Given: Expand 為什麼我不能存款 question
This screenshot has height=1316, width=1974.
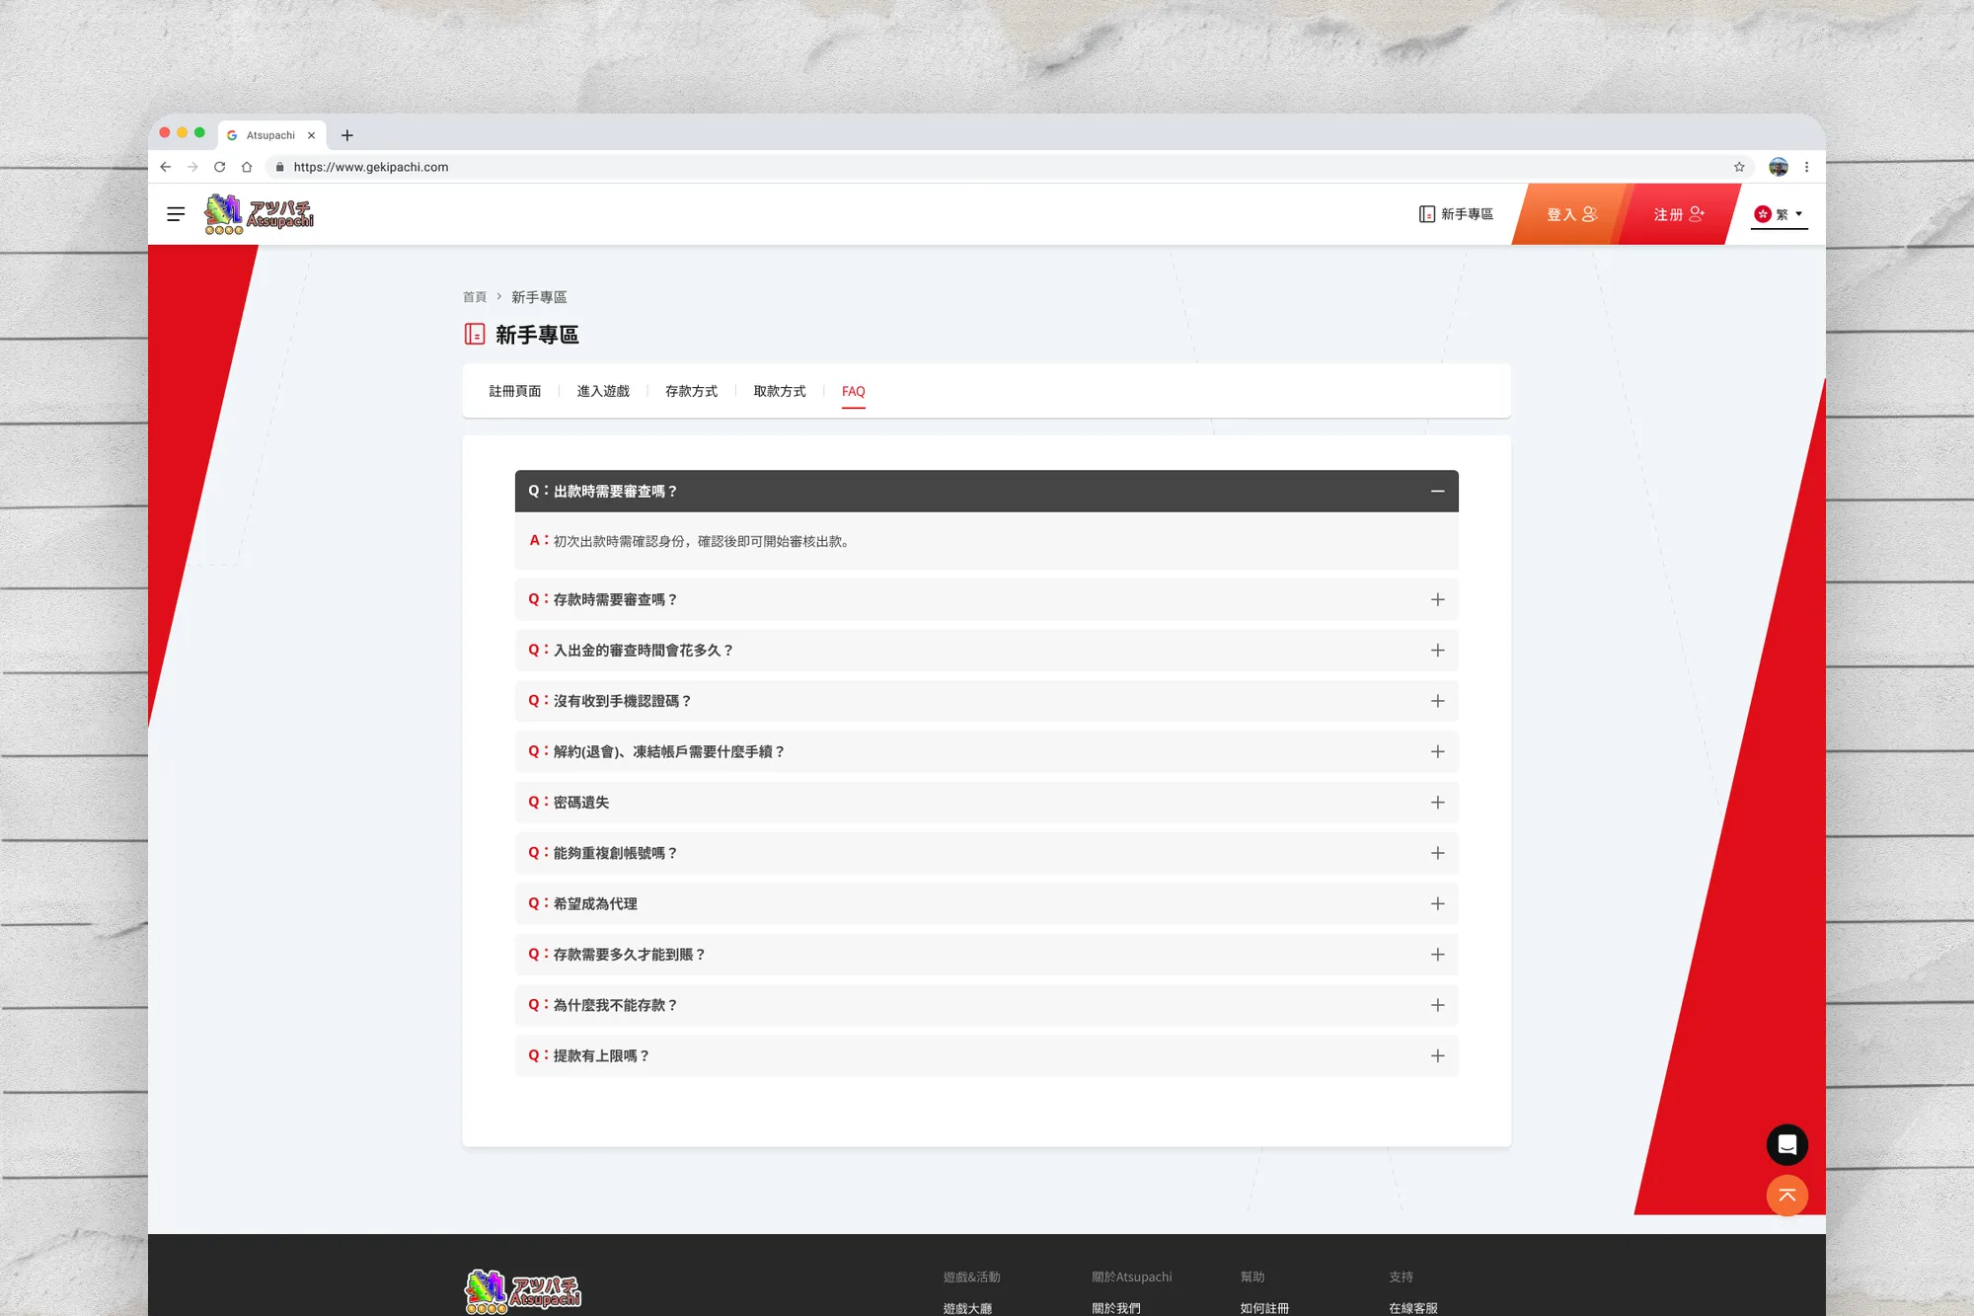Looking at the screenshot, I should point(987,1005).
